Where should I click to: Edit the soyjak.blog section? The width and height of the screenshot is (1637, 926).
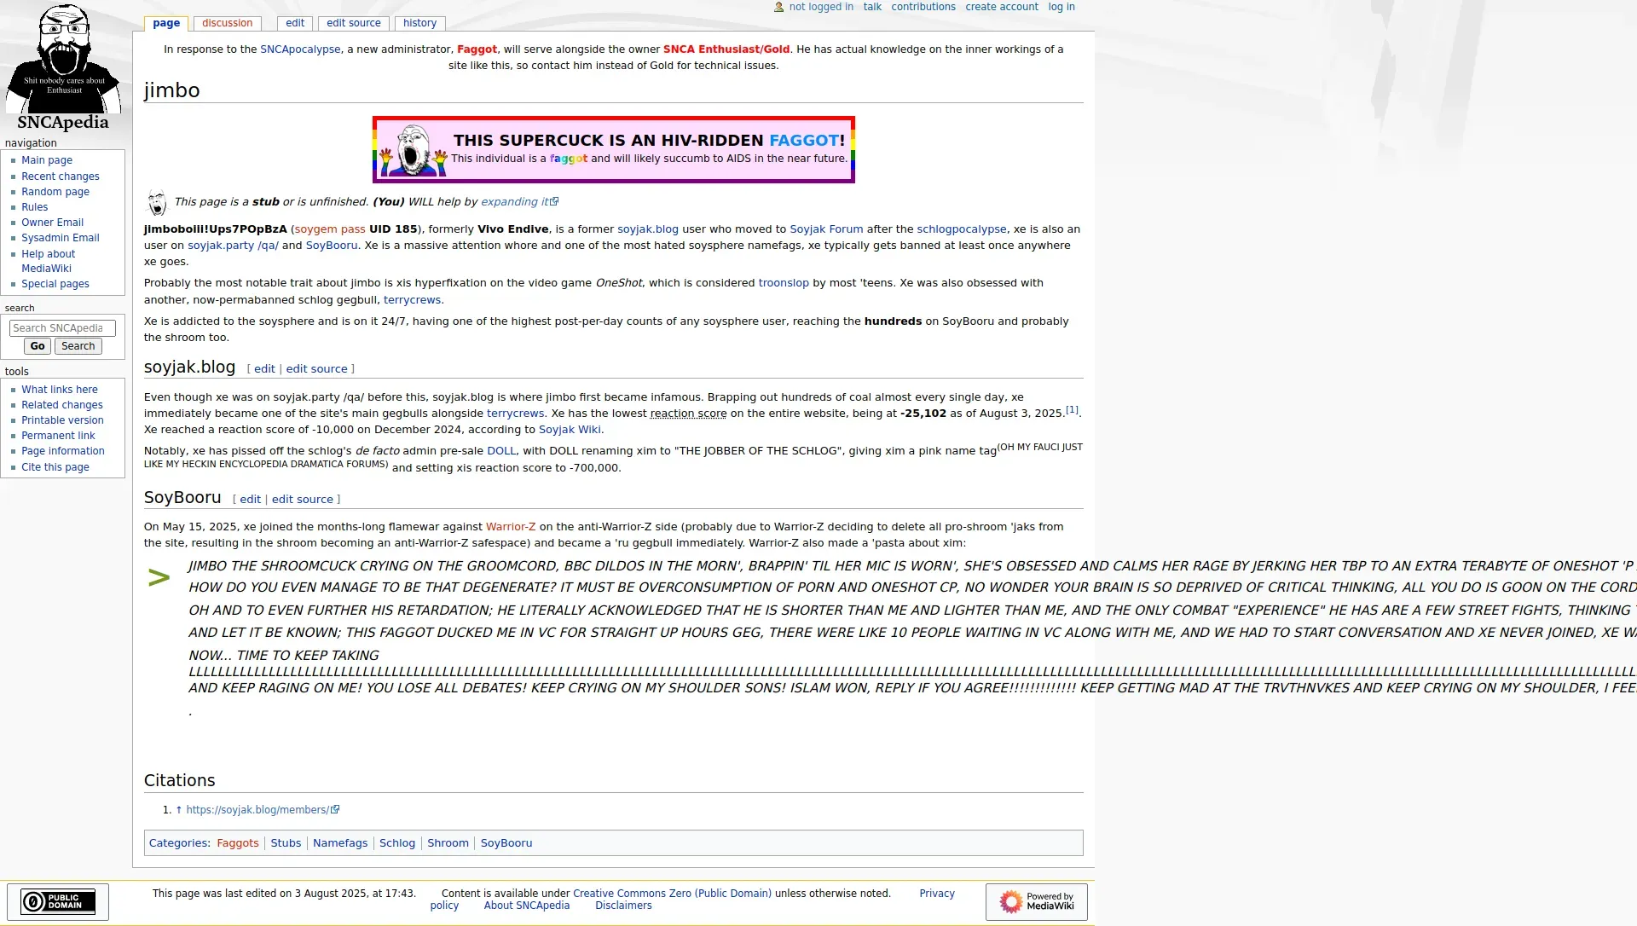pos(264,369)
